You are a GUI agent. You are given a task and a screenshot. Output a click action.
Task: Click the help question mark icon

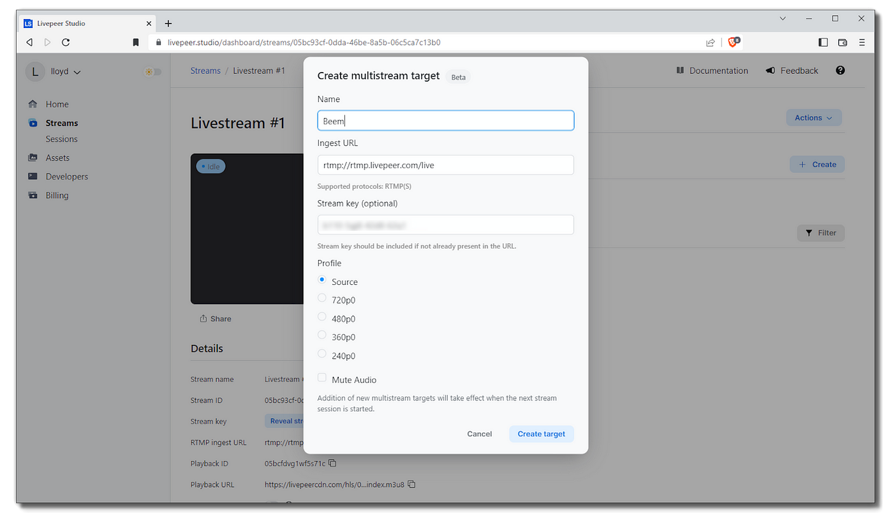[840, 71]
